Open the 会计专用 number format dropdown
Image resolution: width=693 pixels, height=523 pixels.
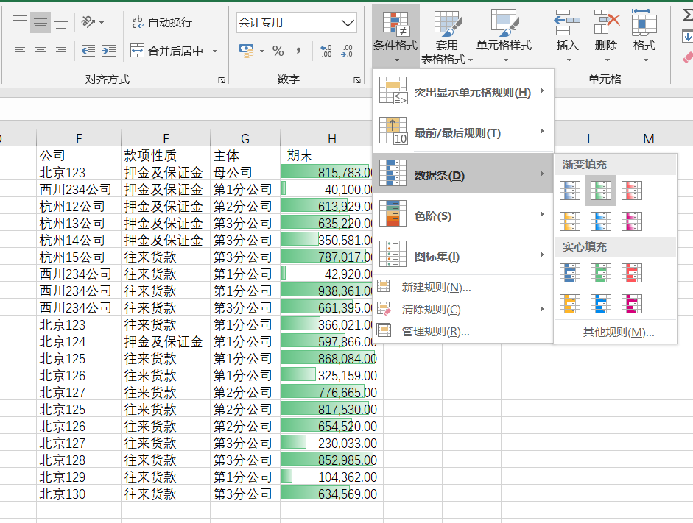(348, 23)
